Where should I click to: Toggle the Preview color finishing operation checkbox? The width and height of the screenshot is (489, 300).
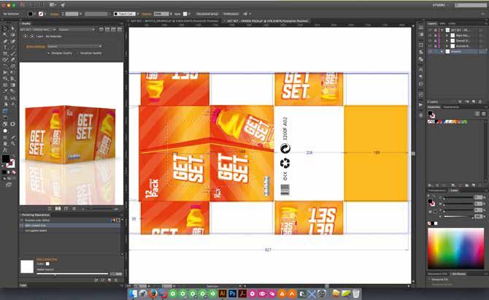tap(22, 220)
